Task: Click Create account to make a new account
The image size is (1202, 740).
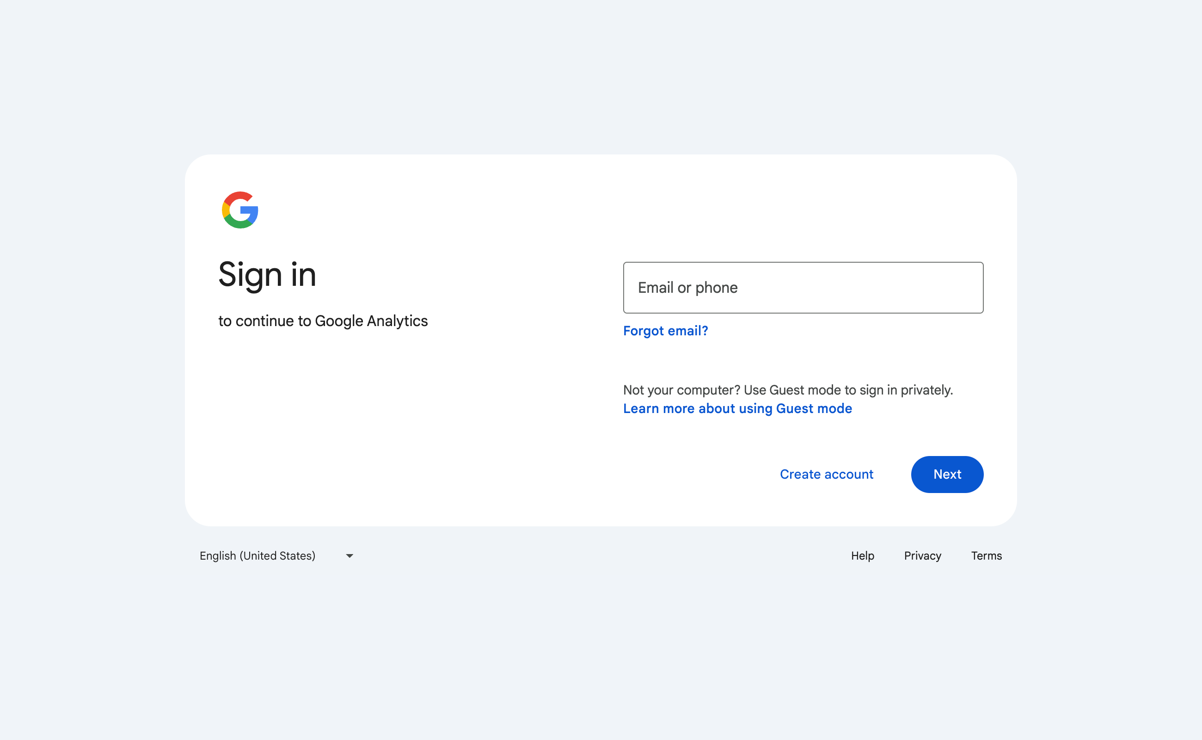Action: [826, 474]
